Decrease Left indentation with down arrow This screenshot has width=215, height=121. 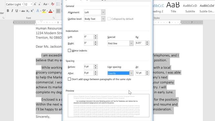[95, 38]
